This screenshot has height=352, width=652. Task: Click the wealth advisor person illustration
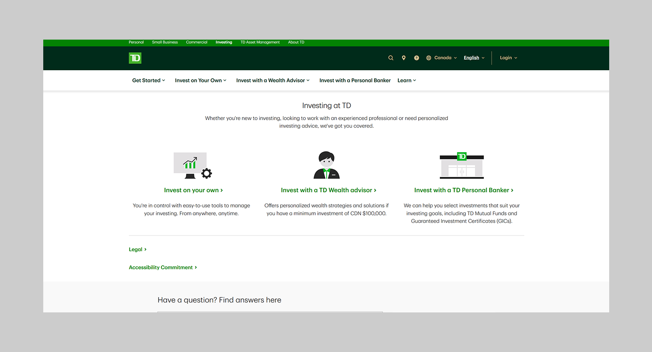point(327,165)
